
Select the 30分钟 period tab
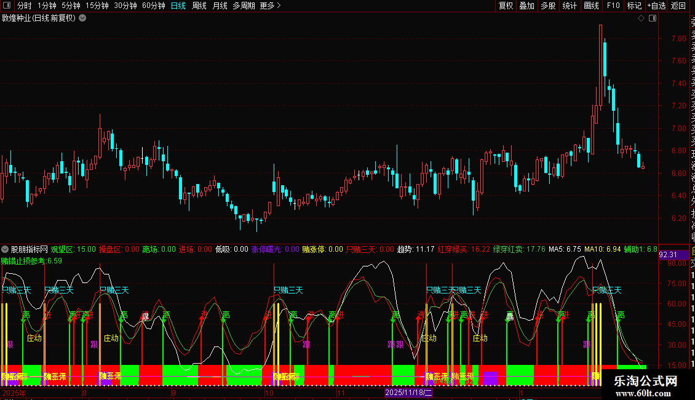click(x=125, y=6)
